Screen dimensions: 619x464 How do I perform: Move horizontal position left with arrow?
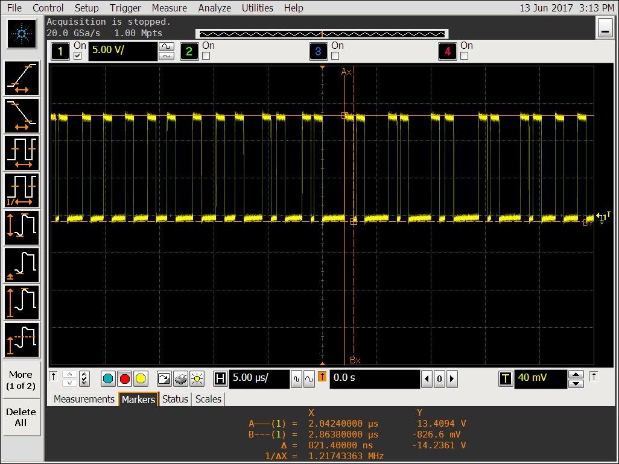[427, 379]
